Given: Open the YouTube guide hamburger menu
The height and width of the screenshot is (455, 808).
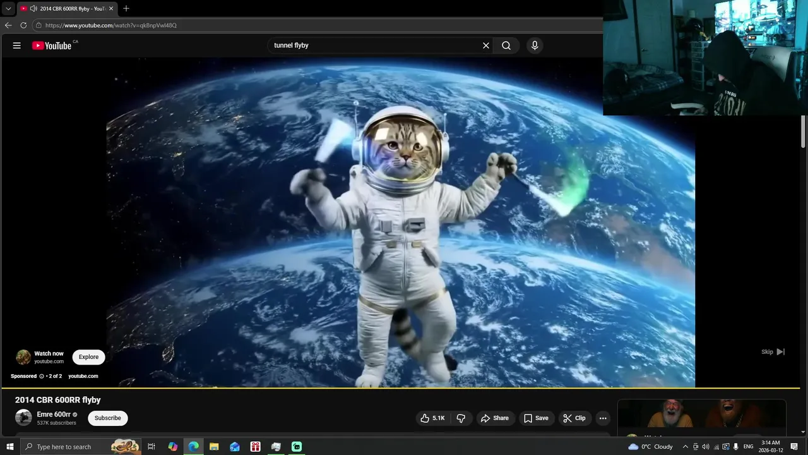Looking at the screenshot, I should [17, 45].
